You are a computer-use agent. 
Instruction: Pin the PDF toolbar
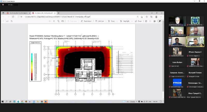(x=160, y=21)
